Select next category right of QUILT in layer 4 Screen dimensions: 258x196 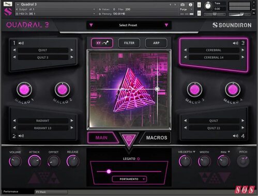coord(242,121)
